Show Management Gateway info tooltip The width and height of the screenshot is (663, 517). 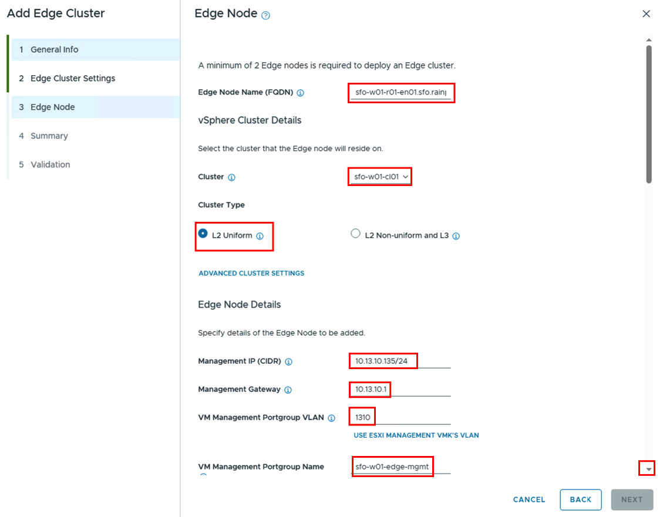click(x=288, y=390)
